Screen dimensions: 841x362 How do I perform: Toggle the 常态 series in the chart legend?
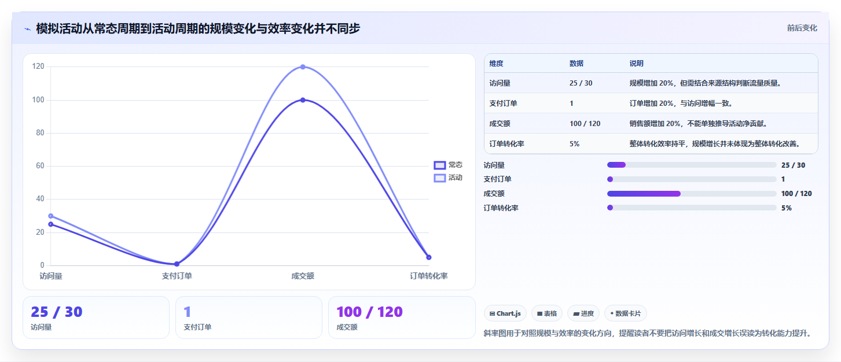tap(449, 165)
